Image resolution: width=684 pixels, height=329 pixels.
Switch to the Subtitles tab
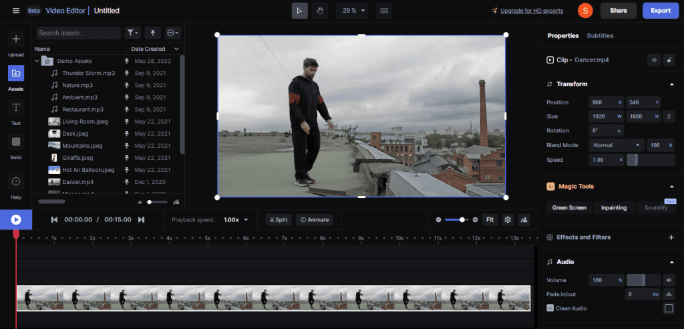(600, 35)
